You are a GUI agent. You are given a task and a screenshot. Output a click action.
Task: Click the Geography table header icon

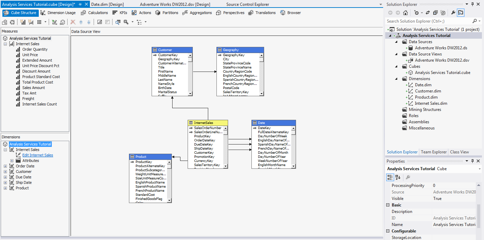(220, 50)
